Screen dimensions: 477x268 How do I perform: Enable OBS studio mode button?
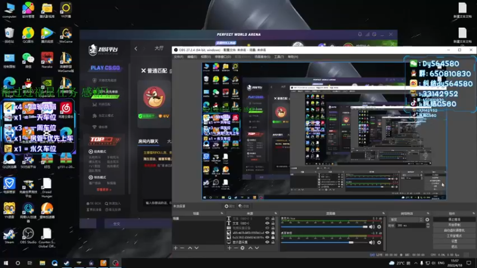click(x=454, y=236)
